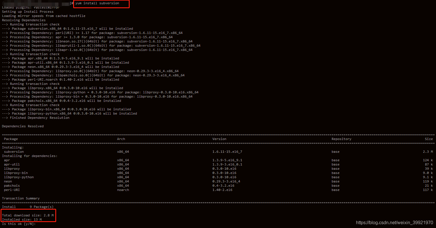The image size is (436, 228).
Task: Click the '9.0 k' size value
Action: pos(428,173)
